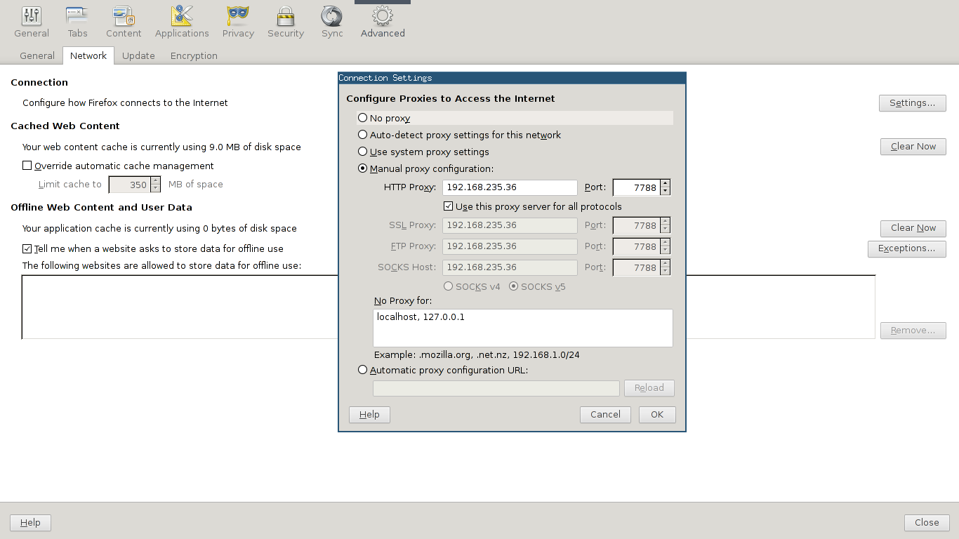Select Automatic proxy configuration URL option
The width and height of the screenshot is (959, 539).
click(x=363, y=370)
